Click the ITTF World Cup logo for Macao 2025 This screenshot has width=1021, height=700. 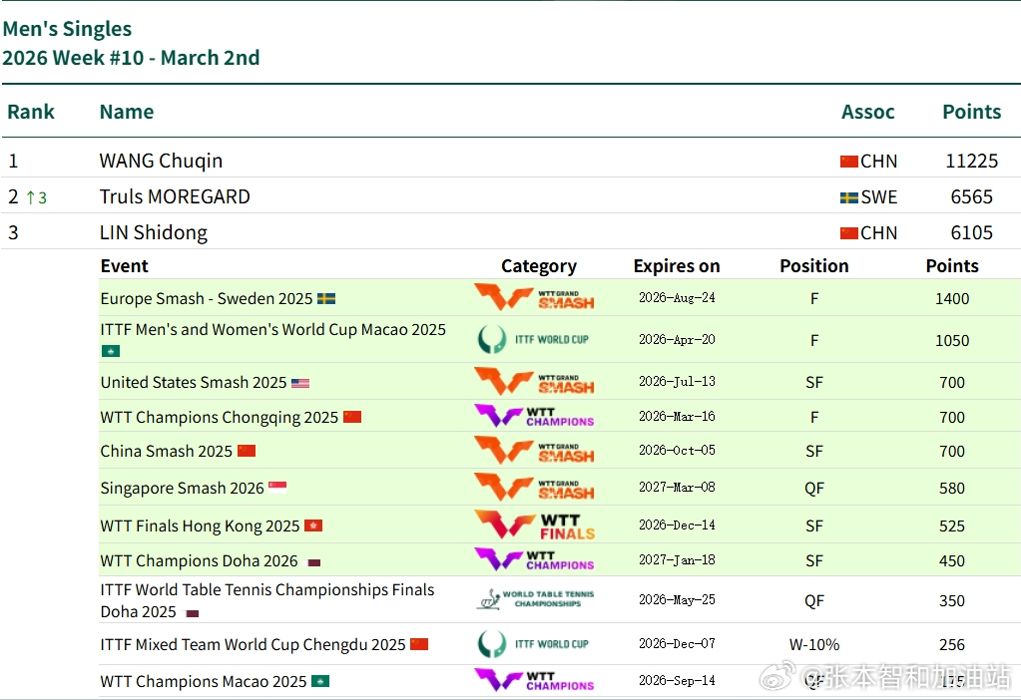(x=534, y=340)
